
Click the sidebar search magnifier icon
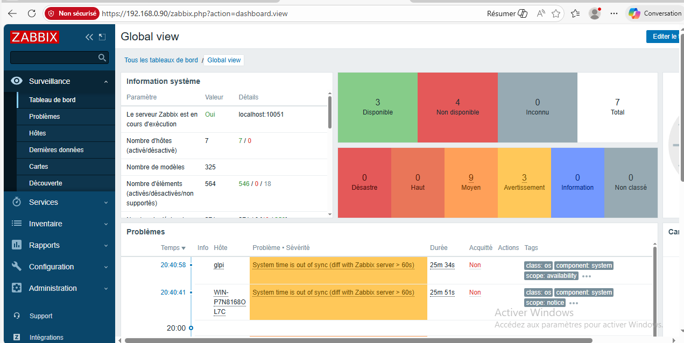[x=102, y=57]
